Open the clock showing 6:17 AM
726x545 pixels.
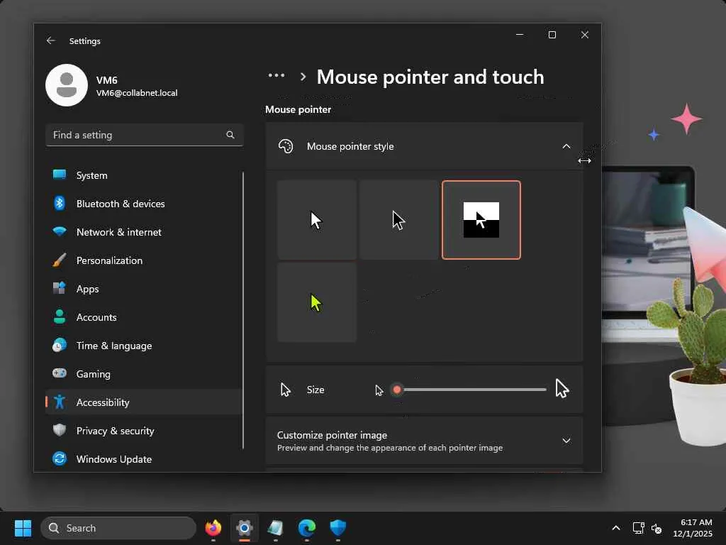click(693, 528)
